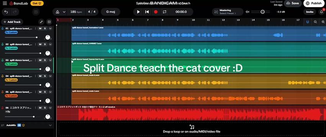Viewport: 326px width, 137px height.
Task: Solo track 03 with S button
Action: [45, 60]
